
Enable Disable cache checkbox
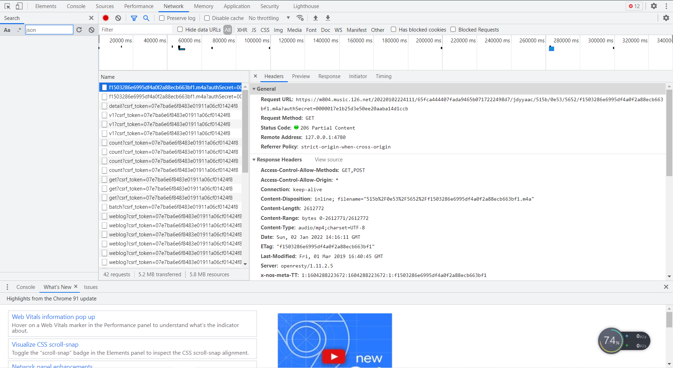coord(207,18)
